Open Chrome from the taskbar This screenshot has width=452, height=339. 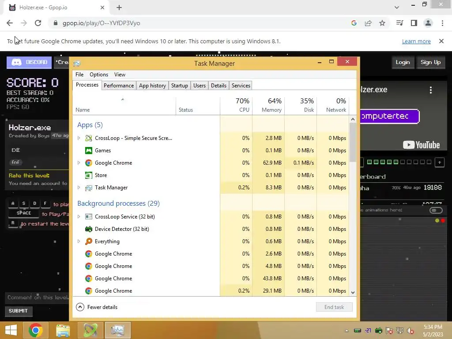pos(35,330)
